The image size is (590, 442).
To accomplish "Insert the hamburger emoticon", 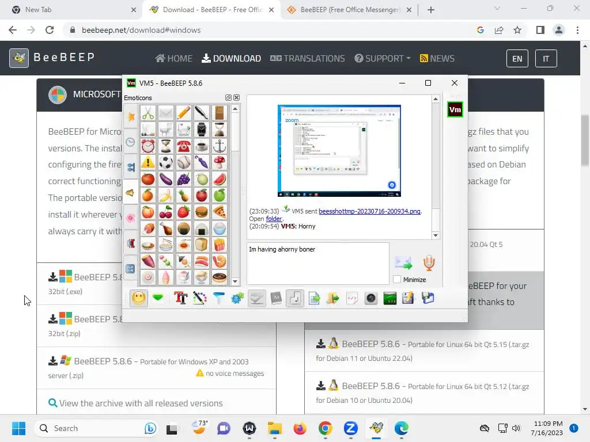I will coord(201,212).
